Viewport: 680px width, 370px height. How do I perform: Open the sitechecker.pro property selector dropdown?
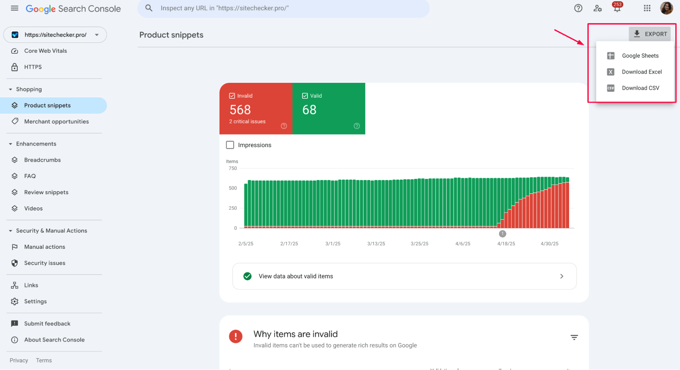pyautogui.click(x=55, y=35)
